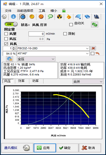Click the 应用 apply button
Screen dimensions: 106x155
(x=45, y=148)
